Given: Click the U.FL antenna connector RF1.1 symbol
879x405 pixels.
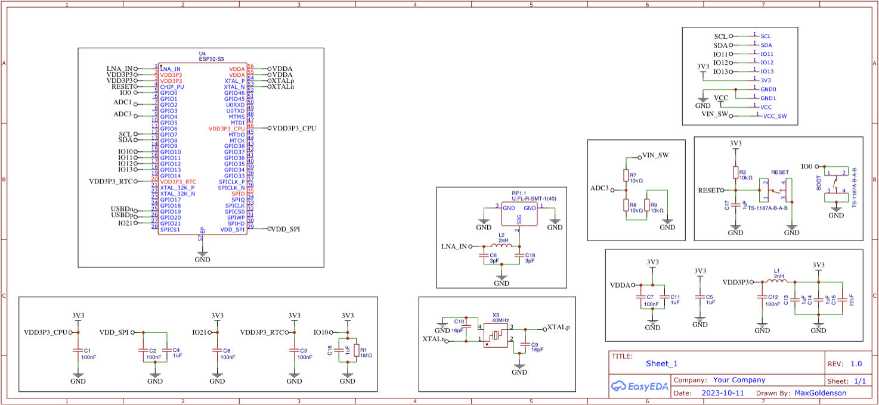Looking at the screenshot, I should click(x=519, y=214).
